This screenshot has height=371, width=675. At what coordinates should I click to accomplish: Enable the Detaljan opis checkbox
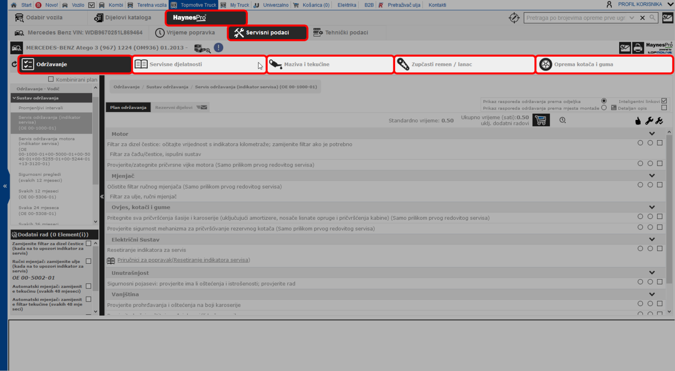[x=664, y=107]
